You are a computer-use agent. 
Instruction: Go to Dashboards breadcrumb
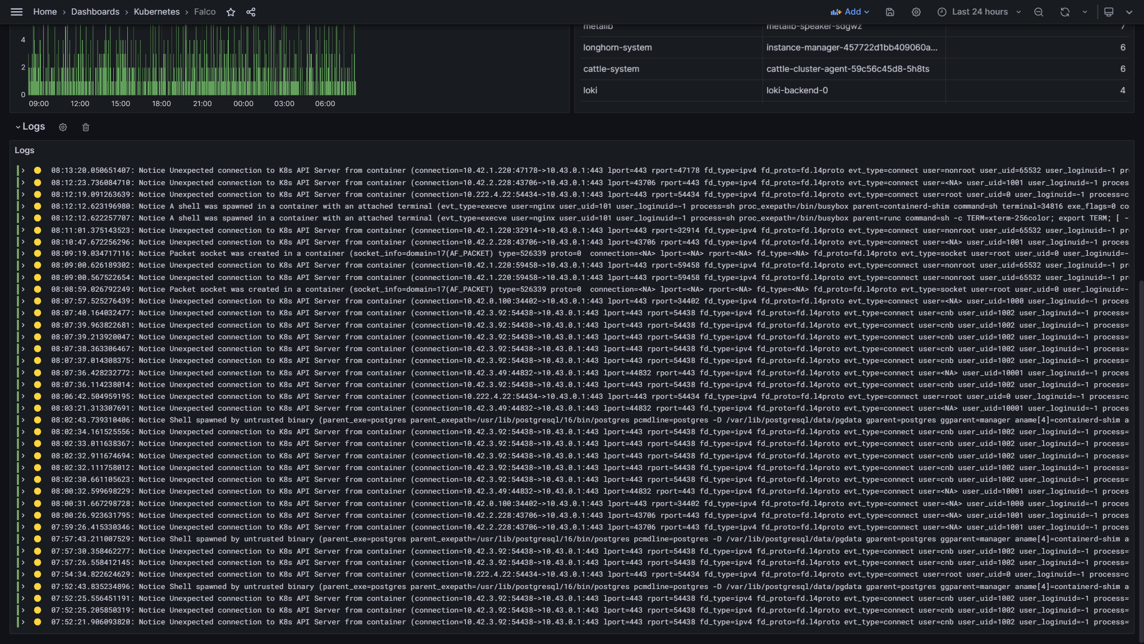tap(95, 12)
